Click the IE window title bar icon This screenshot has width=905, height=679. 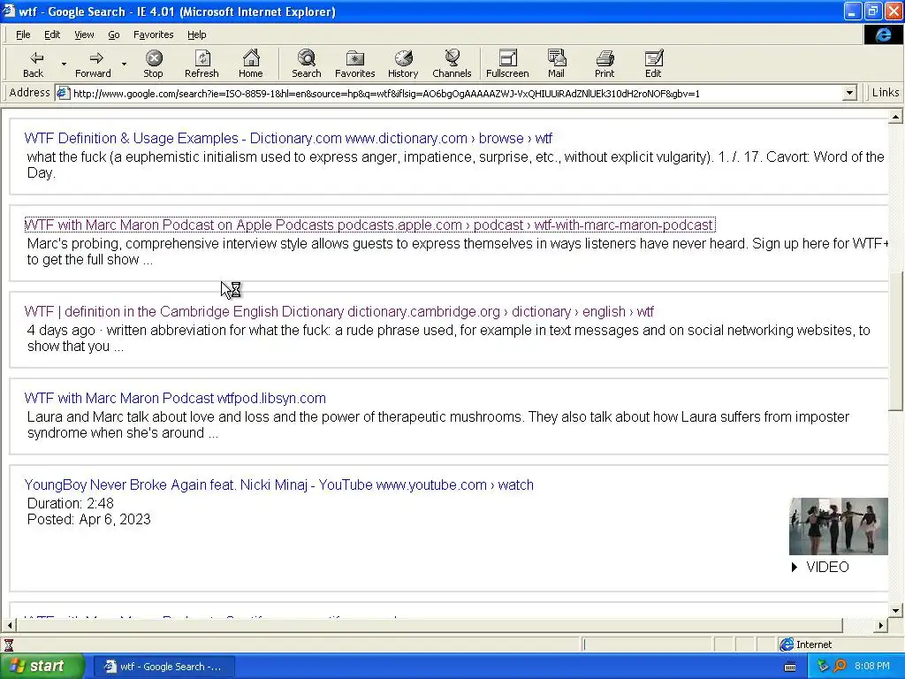point(9,11)
